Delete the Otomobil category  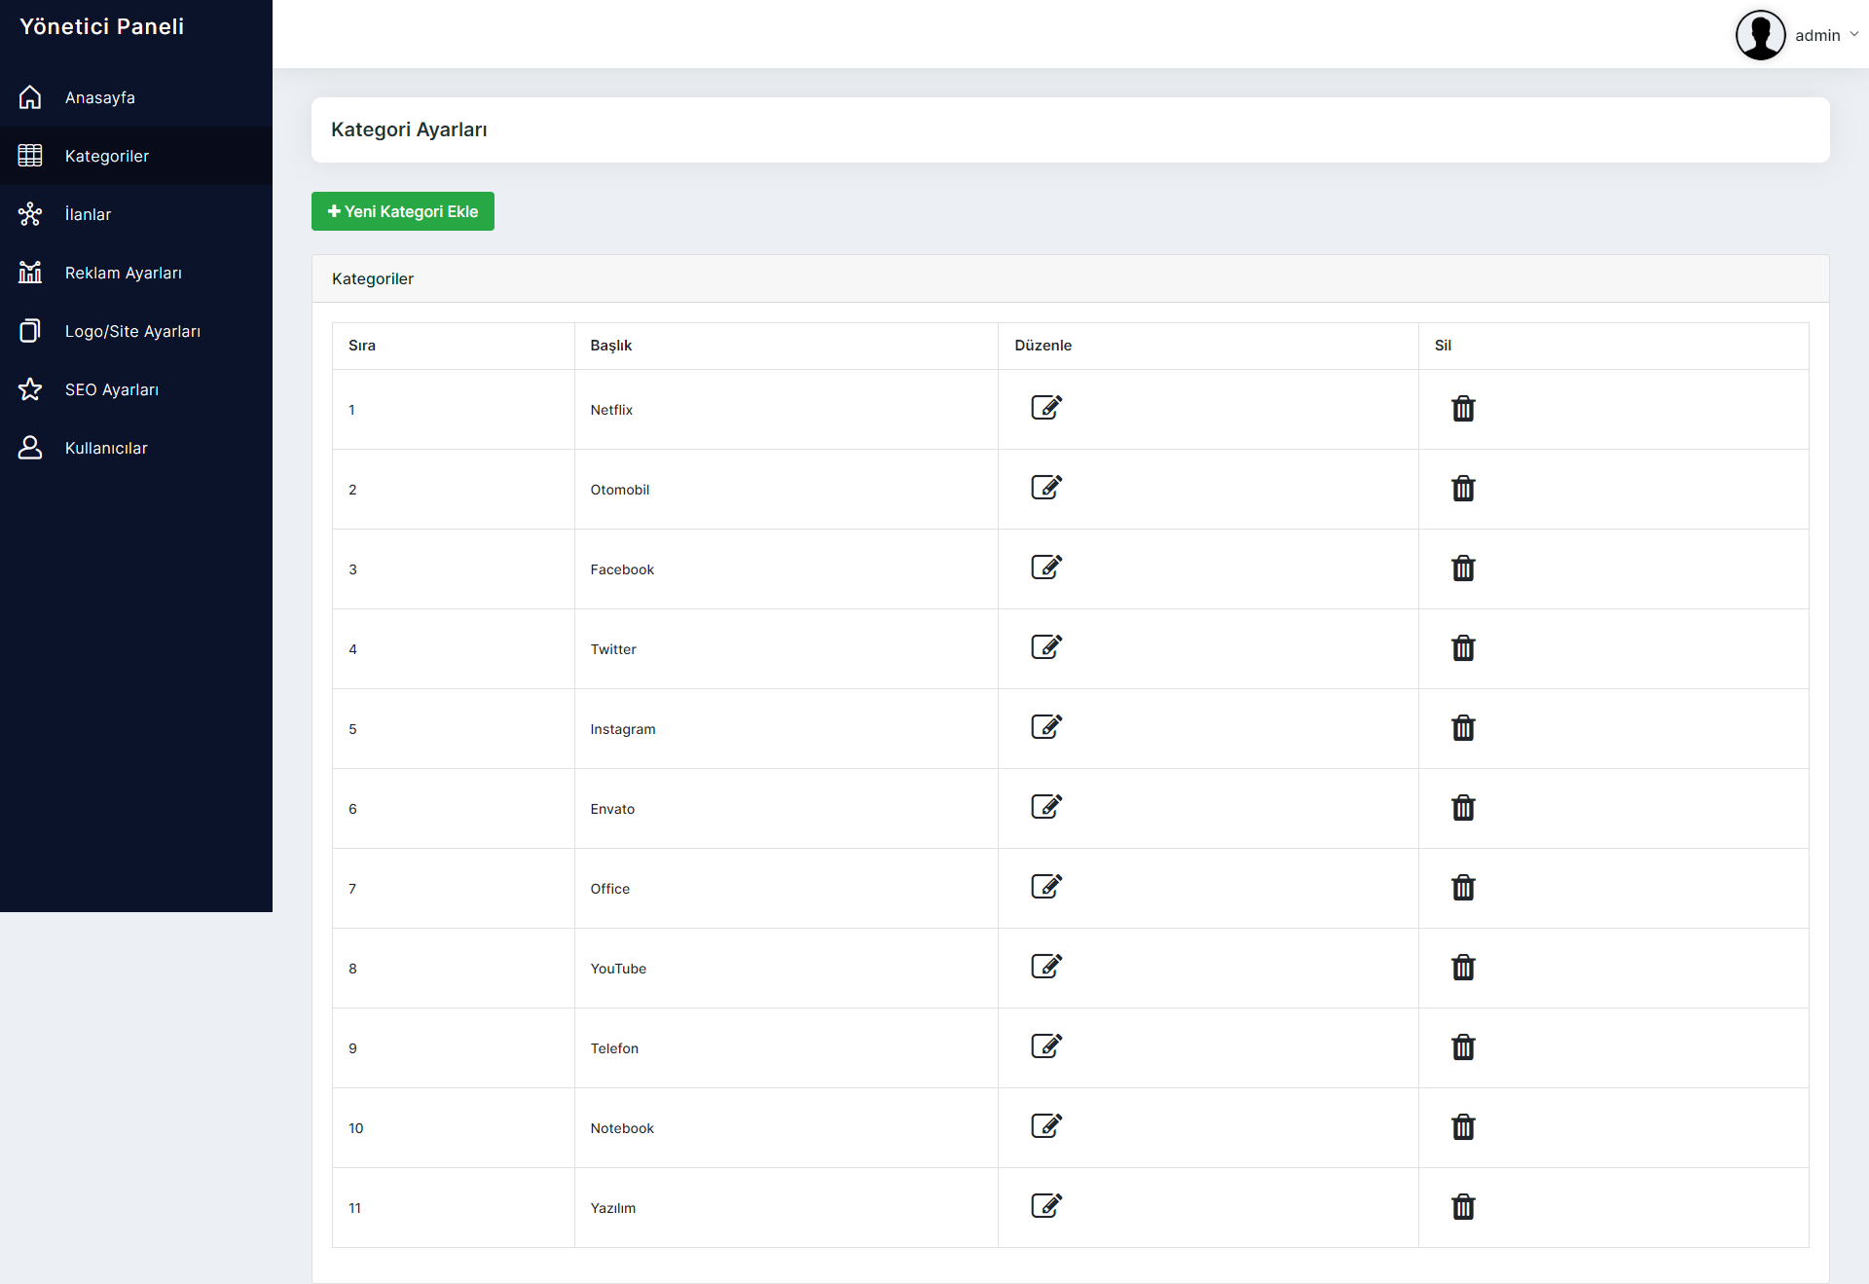tap(1463, 489)
